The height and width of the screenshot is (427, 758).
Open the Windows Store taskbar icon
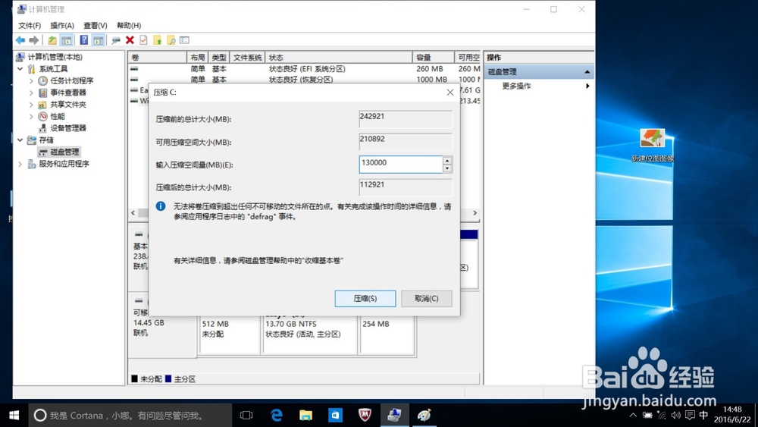click(336, 416)
